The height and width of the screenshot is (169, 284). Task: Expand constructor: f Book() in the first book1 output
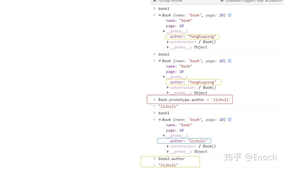(x=168, y=42)
